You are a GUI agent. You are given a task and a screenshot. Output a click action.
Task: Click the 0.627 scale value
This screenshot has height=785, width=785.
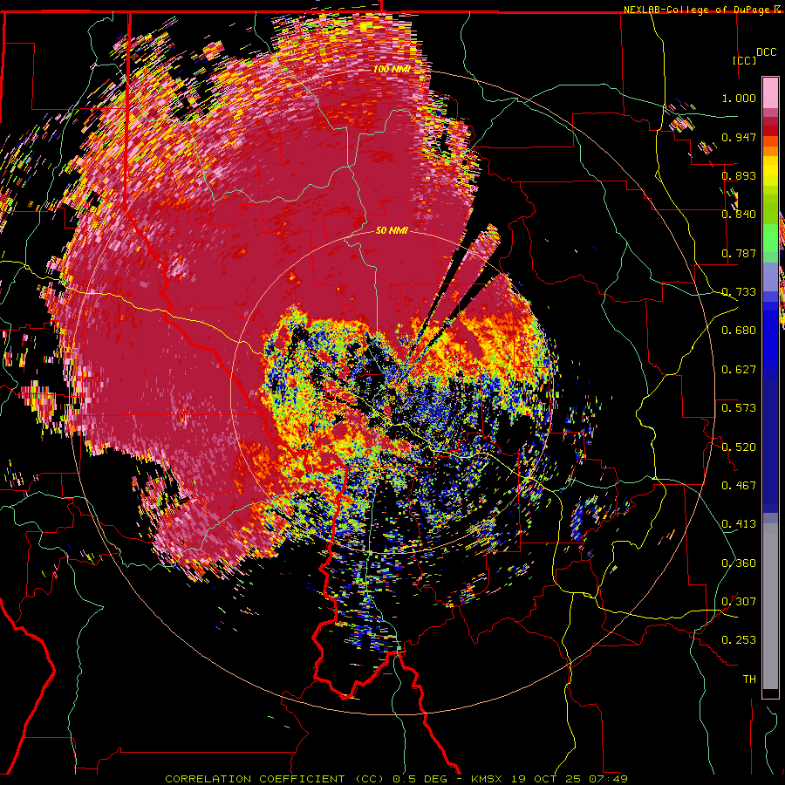click(739, 370)
